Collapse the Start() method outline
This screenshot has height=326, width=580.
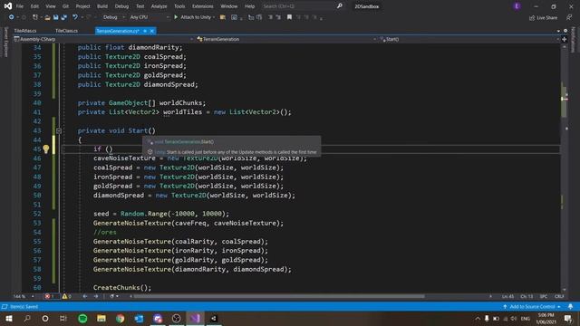click(x=59, y=130)
